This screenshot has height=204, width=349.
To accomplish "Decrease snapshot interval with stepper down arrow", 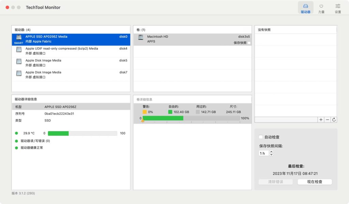I will coord(271,155).
